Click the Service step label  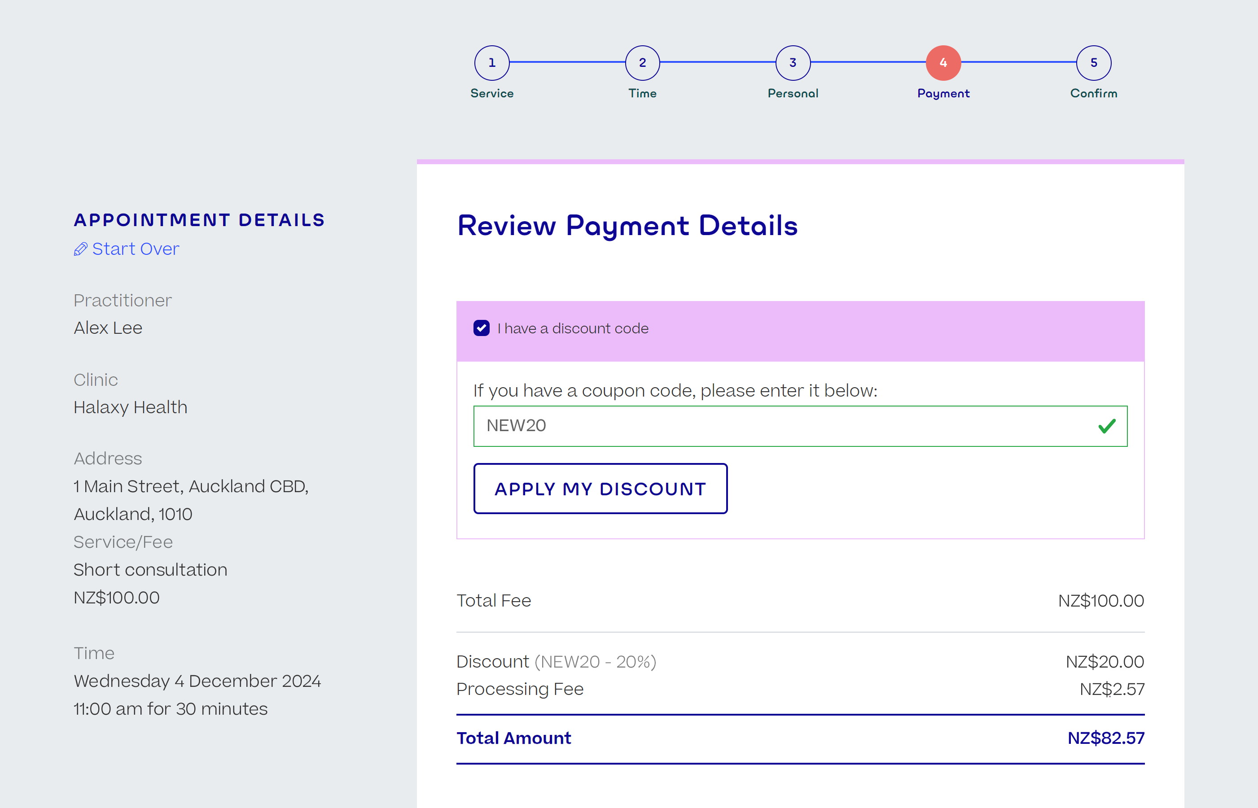point(492,93)
